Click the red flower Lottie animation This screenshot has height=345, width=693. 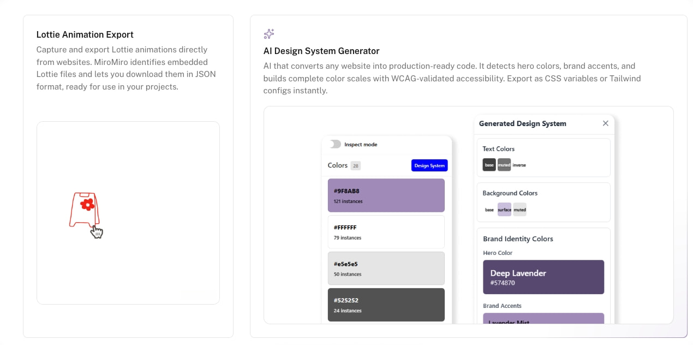(x=87, y=205)
